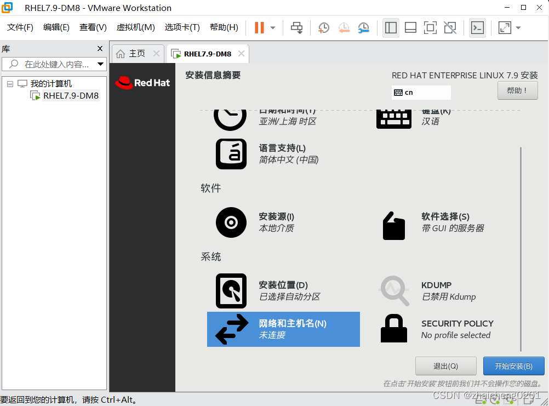Toggle the thumbnail bar view

[x=410, y=27]
